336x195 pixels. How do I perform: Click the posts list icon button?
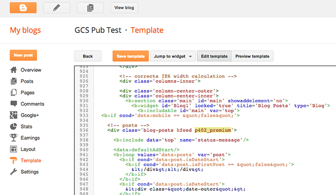pyautogui.click(x=89, y=8)
